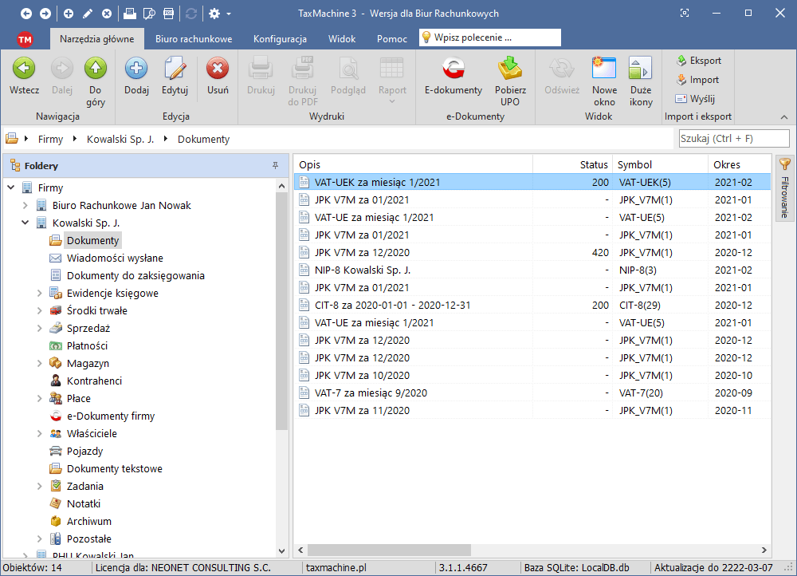Click the Szukaj search field
Screen dimensions: 797x576
(x=733, y=139)
